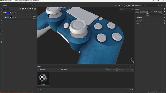
Task: Click the import resources plus icon
Action: [133, 90]
